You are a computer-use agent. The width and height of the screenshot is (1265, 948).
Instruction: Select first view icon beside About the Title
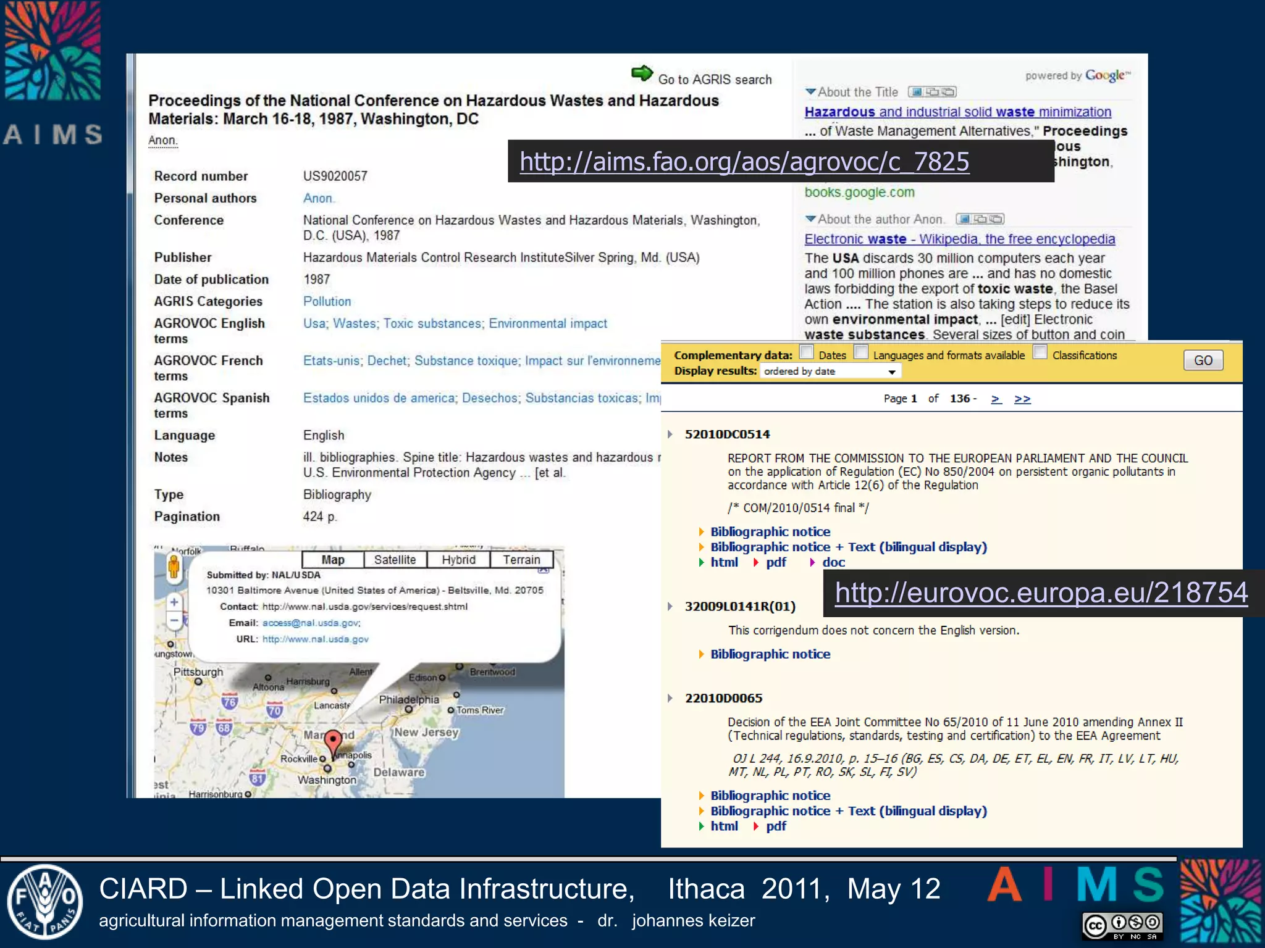[x=917, y=92]
